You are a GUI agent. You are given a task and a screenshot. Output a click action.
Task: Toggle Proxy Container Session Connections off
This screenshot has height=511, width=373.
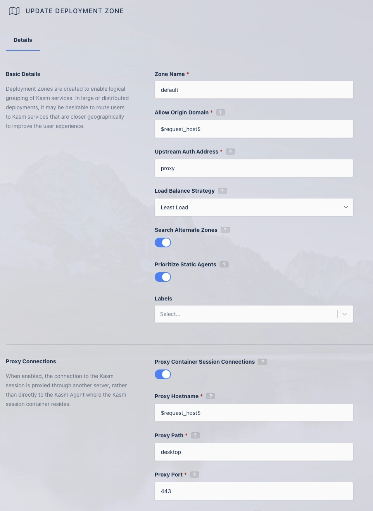tap(163, 375)
